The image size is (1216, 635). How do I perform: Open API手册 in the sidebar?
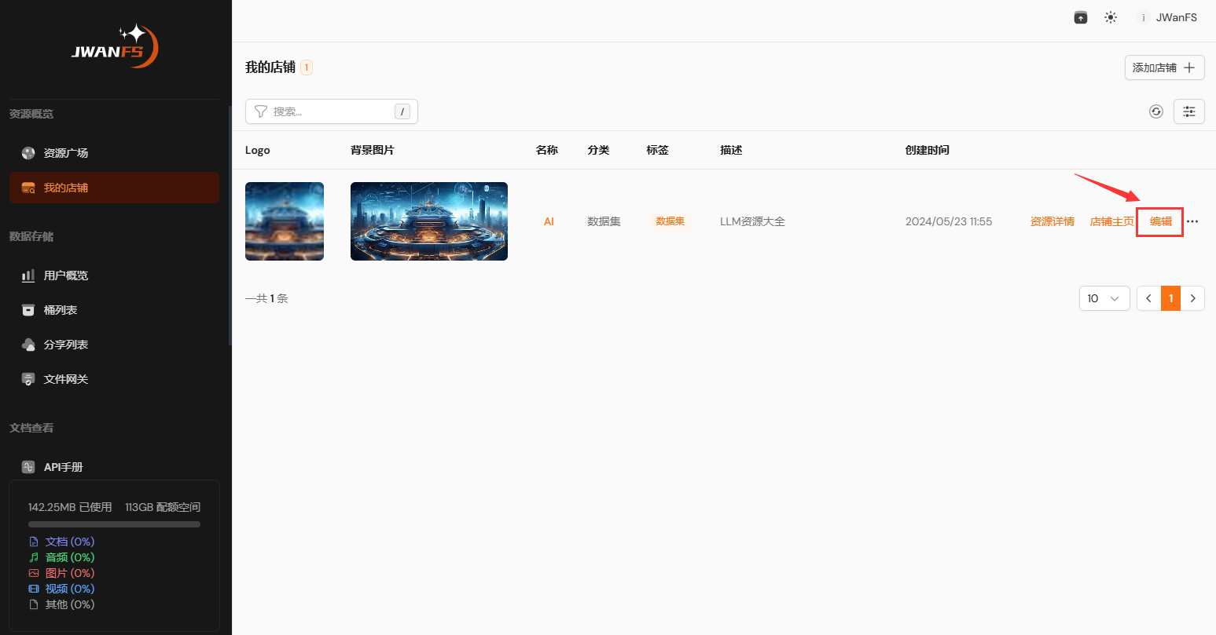point(114,467)
